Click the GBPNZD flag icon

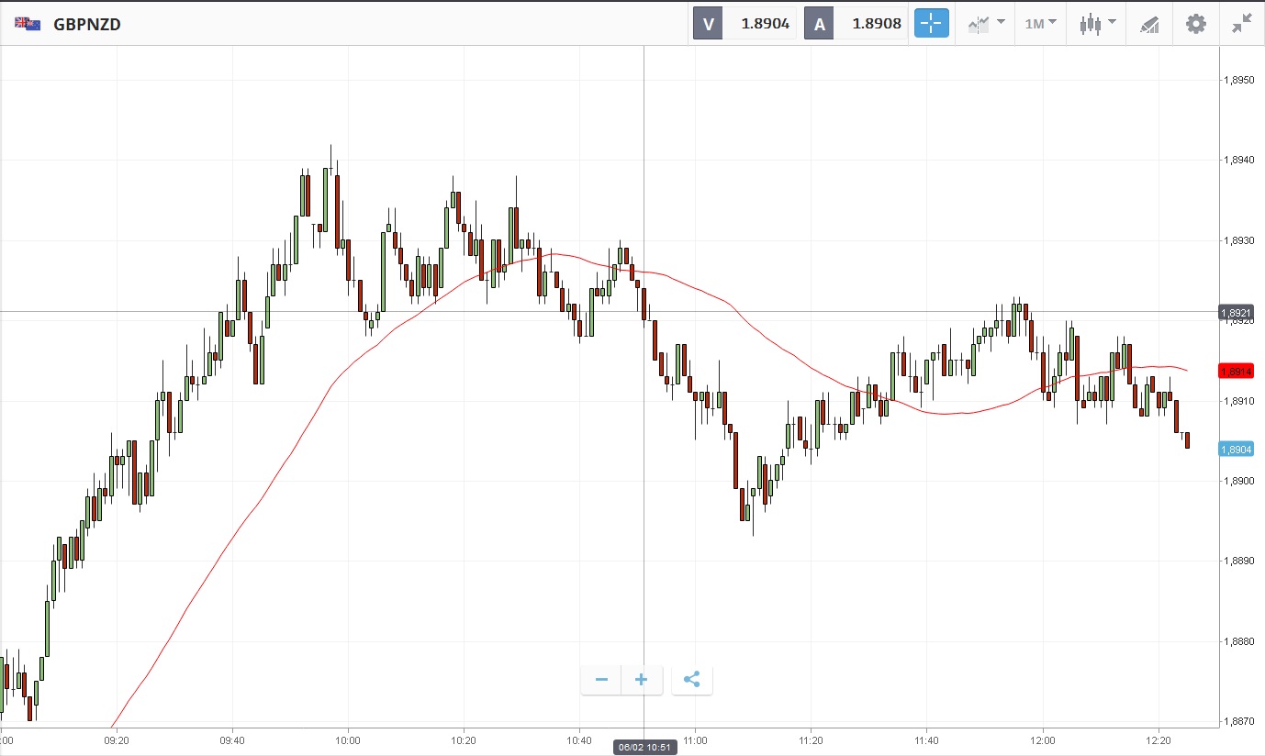pyautogui.click(x=28, y=24)
